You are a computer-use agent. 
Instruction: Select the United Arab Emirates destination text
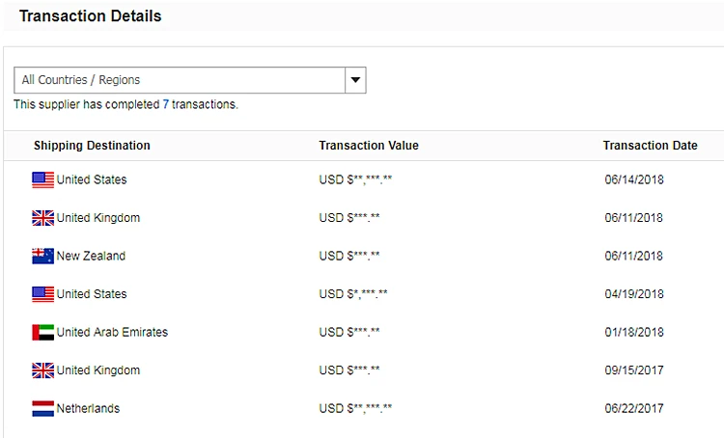(x=112, y=332)
